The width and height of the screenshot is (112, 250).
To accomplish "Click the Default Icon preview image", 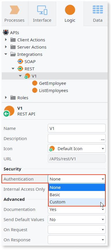I will 52,149.
